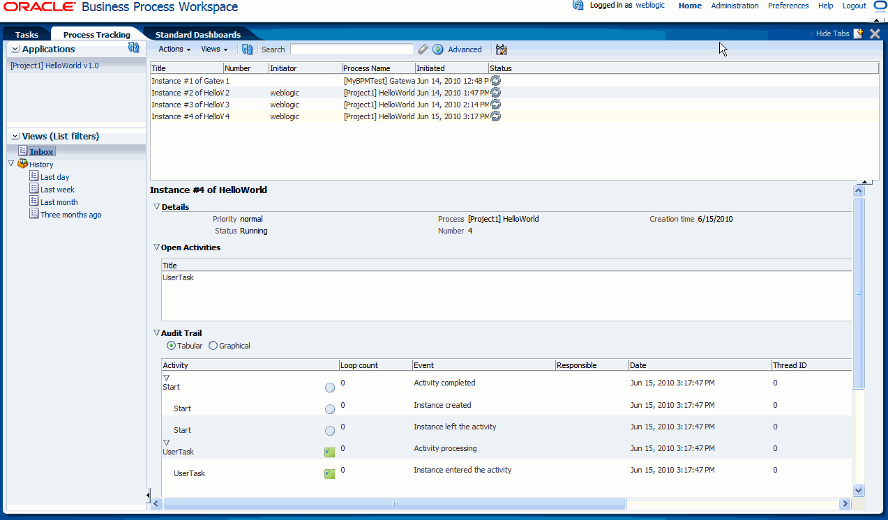The width and height of the screenshot is (888, 520).
Task: Collapse the Applications panel
Action: pos(15,49)
